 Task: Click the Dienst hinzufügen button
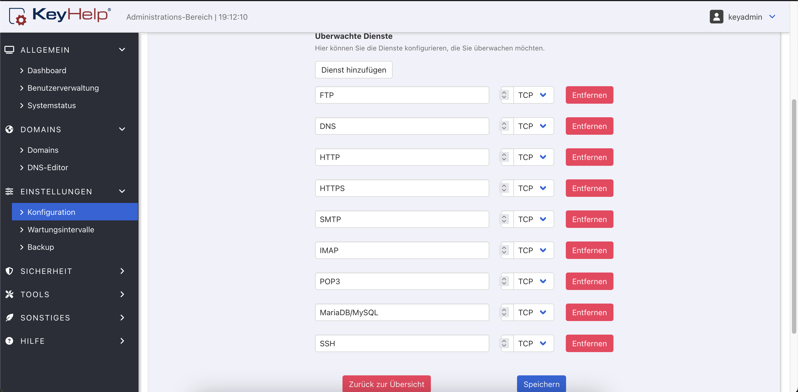(x=354, y=70)
